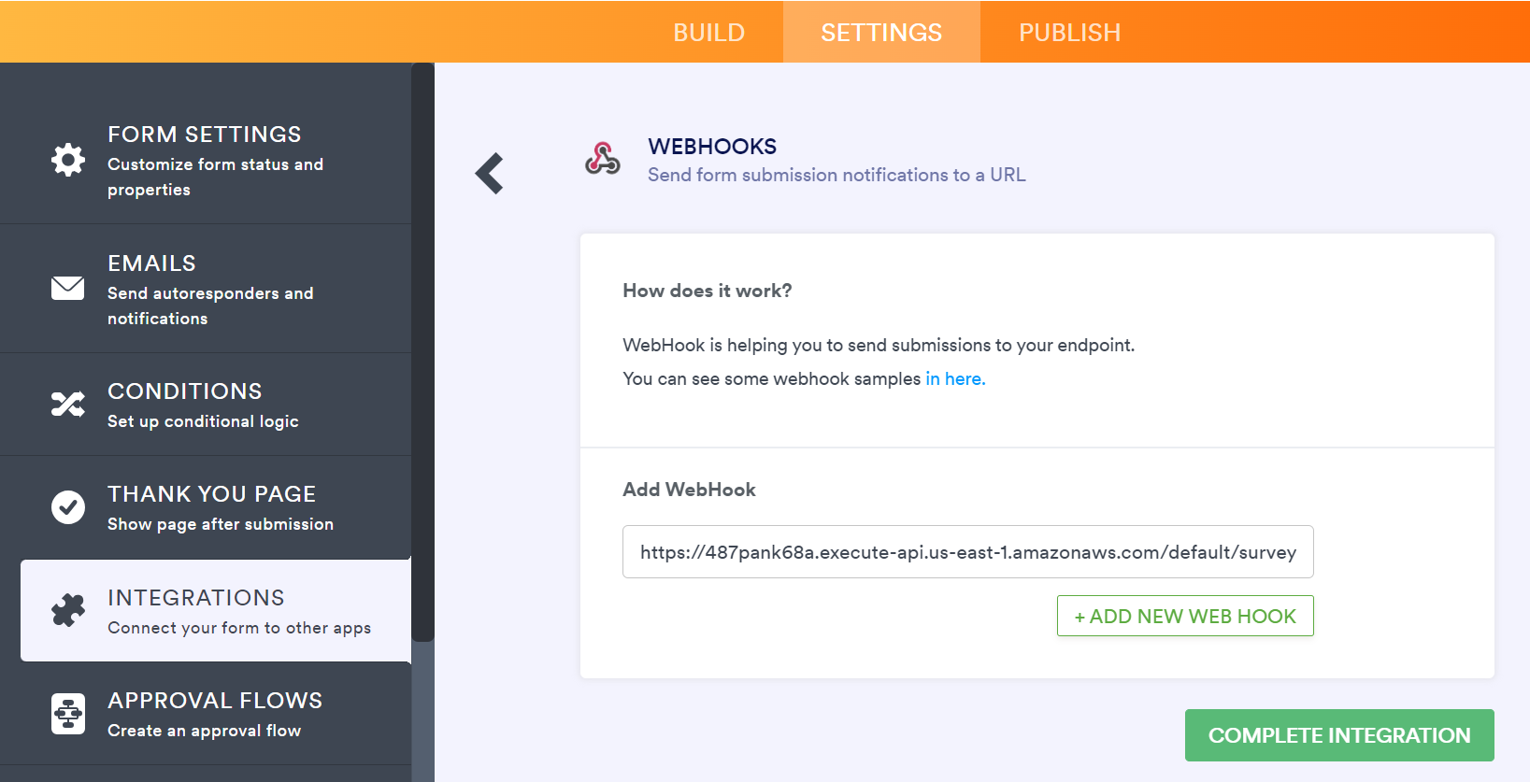Image resolution: width=1530 pixels, height=782 pixels.
Task: Switch to the Build tab
Action: (708, 33)
